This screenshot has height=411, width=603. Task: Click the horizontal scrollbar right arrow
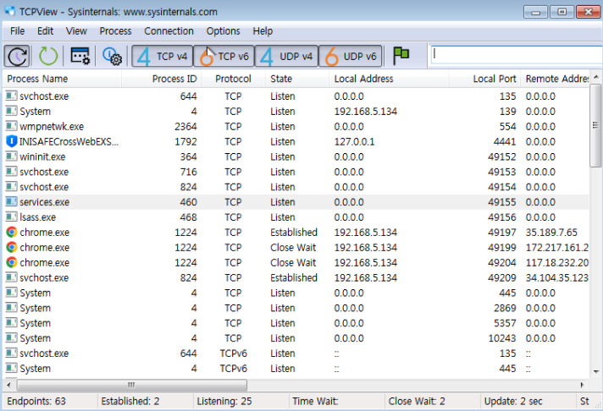582,385
